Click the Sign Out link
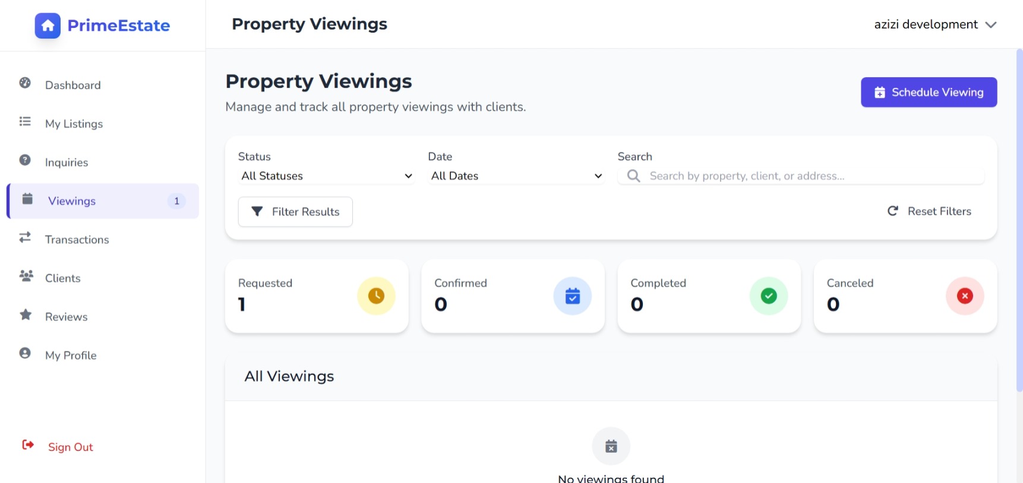 click(70, 447)
